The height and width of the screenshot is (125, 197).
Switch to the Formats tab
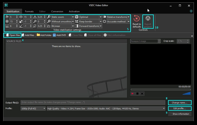(29, 11)
